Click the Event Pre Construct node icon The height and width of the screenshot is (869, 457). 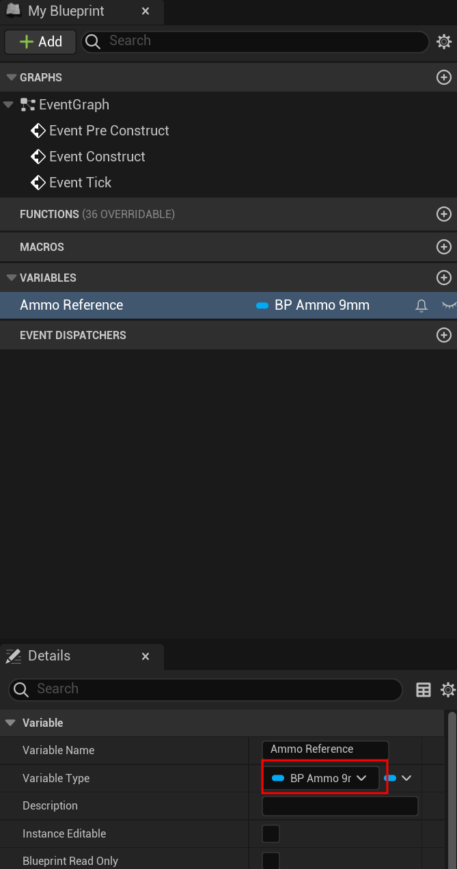coord(38,131)
